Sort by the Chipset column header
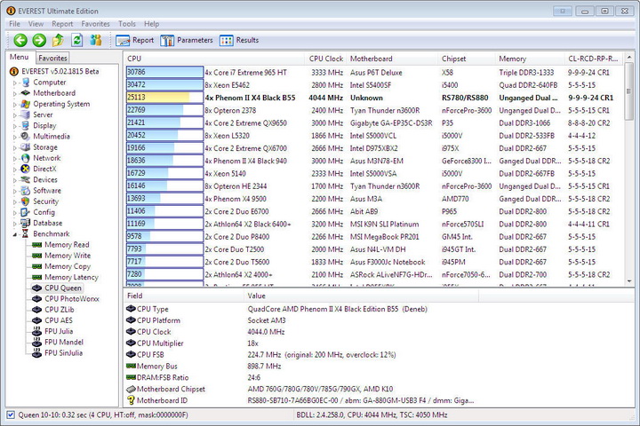This screenshot has height=426, width=640. click(x=466, y=59)
